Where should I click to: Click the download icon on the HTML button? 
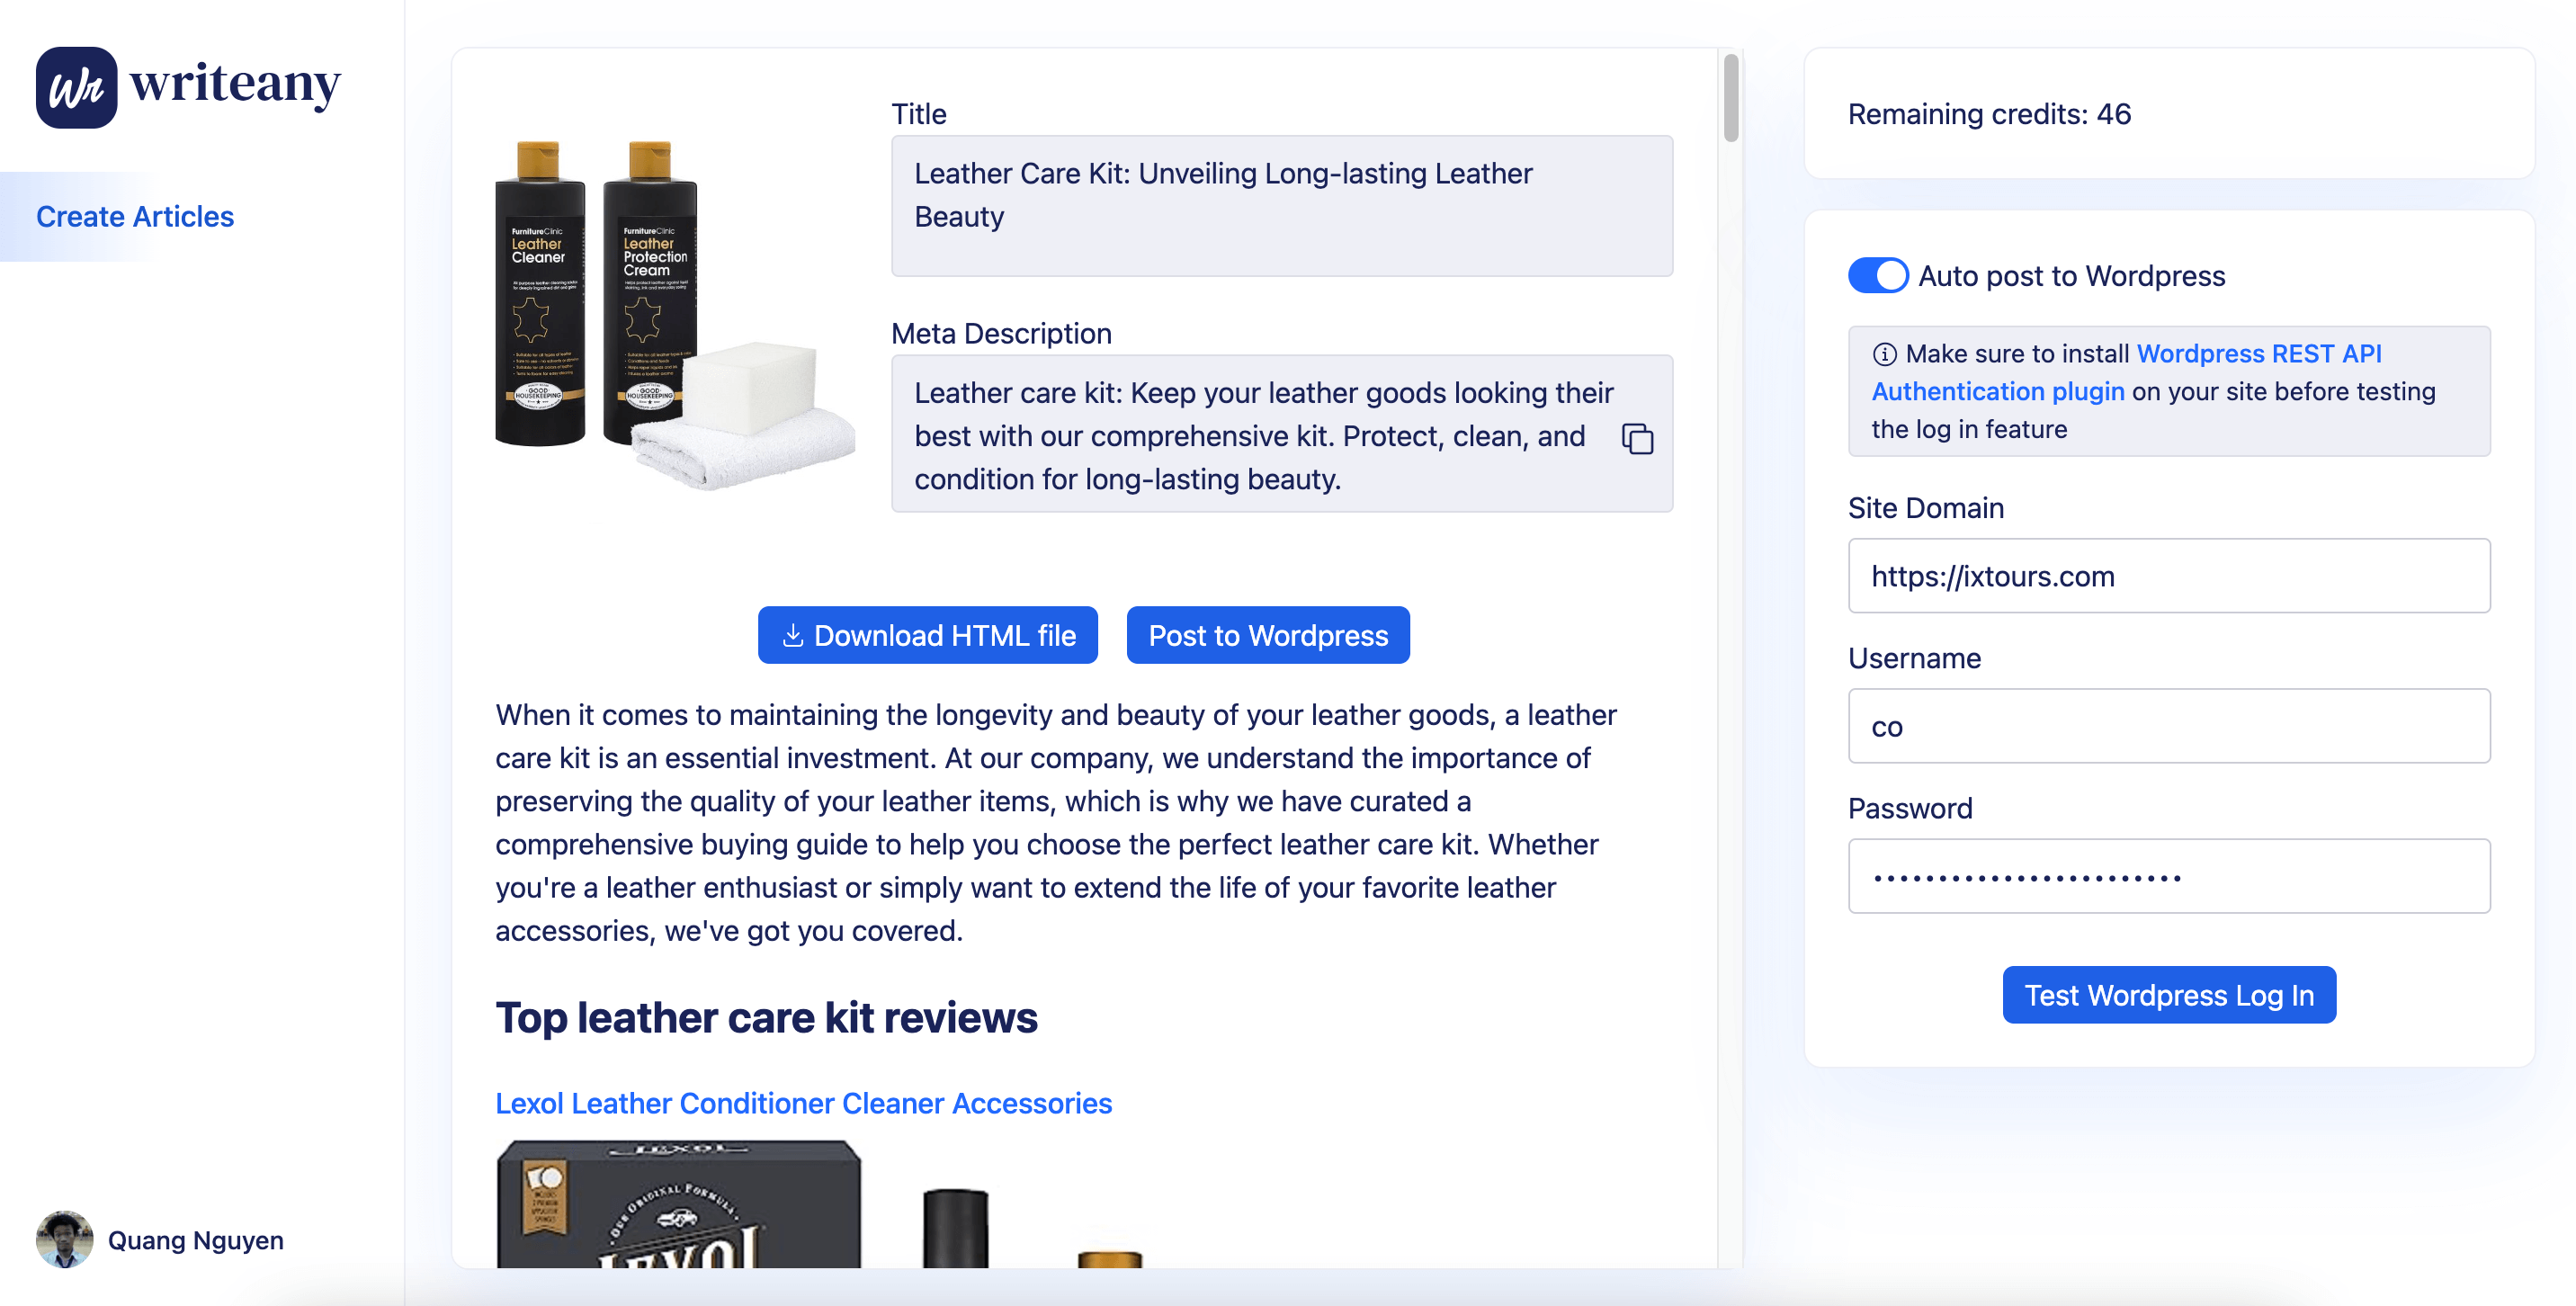click(792, 636)
